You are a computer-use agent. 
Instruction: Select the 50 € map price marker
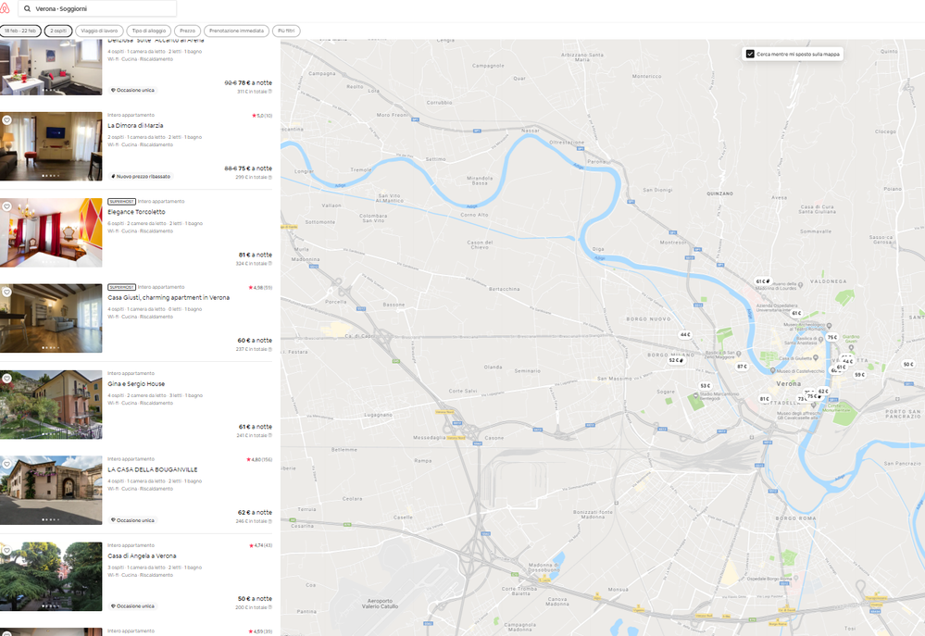pos(908,364)
